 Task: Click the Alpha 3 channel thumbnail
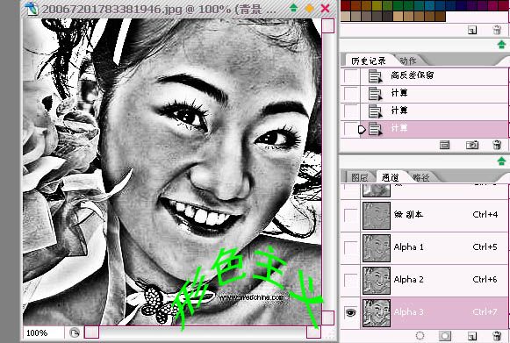[377, 313]
